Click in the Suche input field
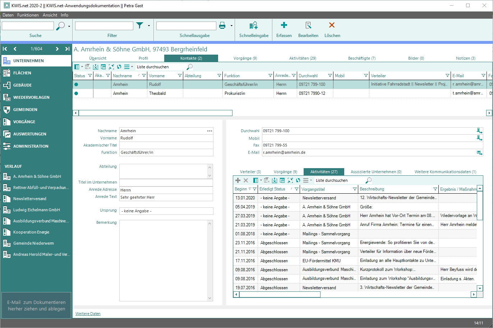493x328 pixels. pos(28,26)
